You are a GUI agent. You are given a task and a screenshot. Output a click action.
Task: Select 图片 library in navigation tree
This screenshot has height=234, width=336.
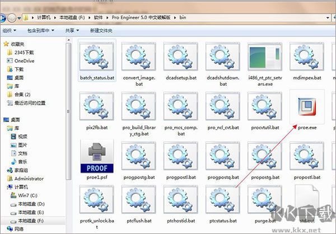coord(19,145)
